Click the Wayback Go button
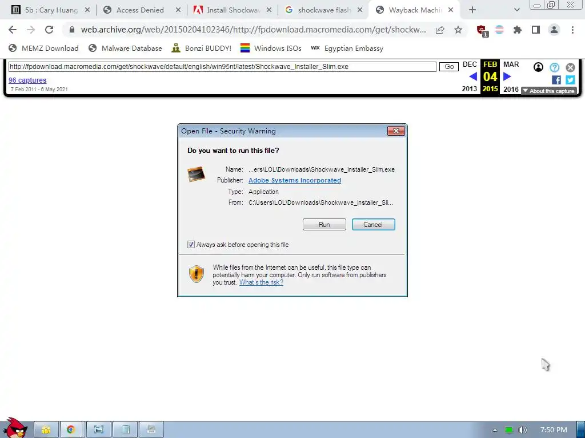 click(449, 67)
